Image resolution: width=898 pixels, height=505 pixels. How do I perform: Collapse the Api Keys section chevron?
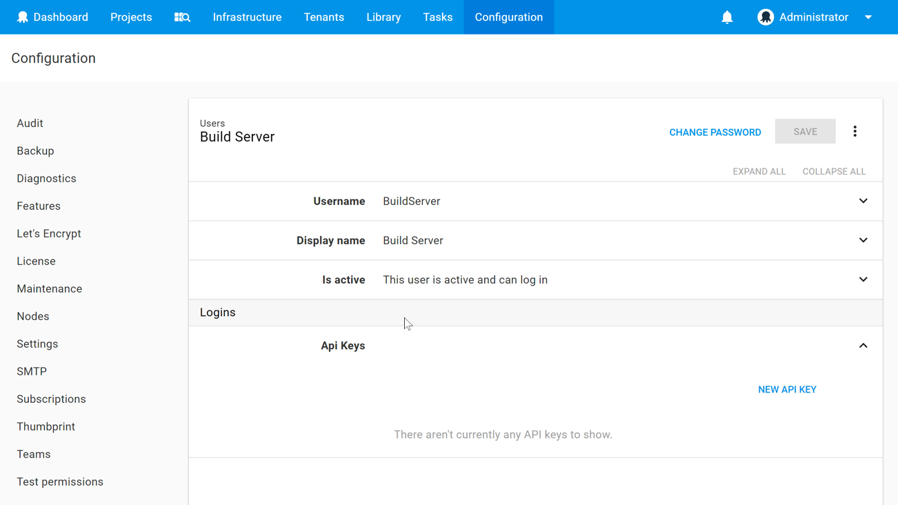863,345
